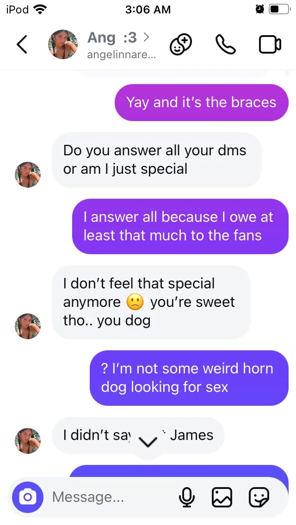Click the Message... text field
Screen dimensions: 296x525
coord(111,497)
